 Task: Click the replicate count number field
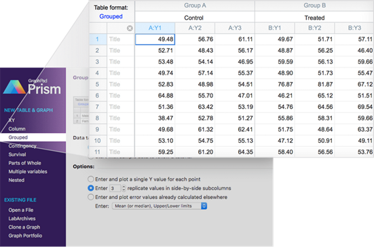pos(115,189)
